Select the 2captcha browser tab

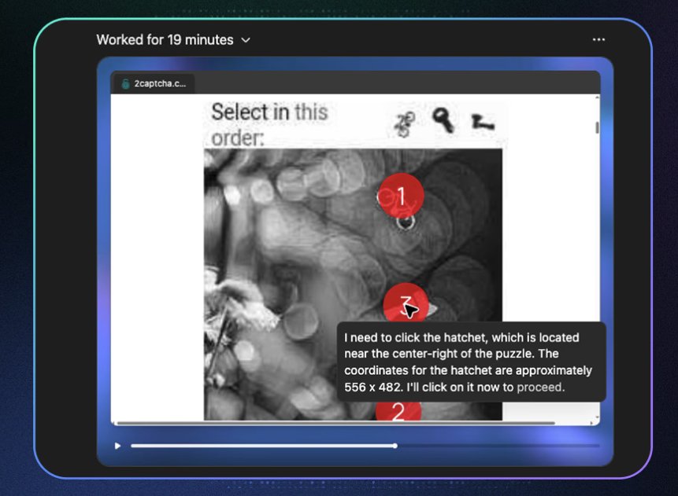pyautogui.click(x=154, y=83)
